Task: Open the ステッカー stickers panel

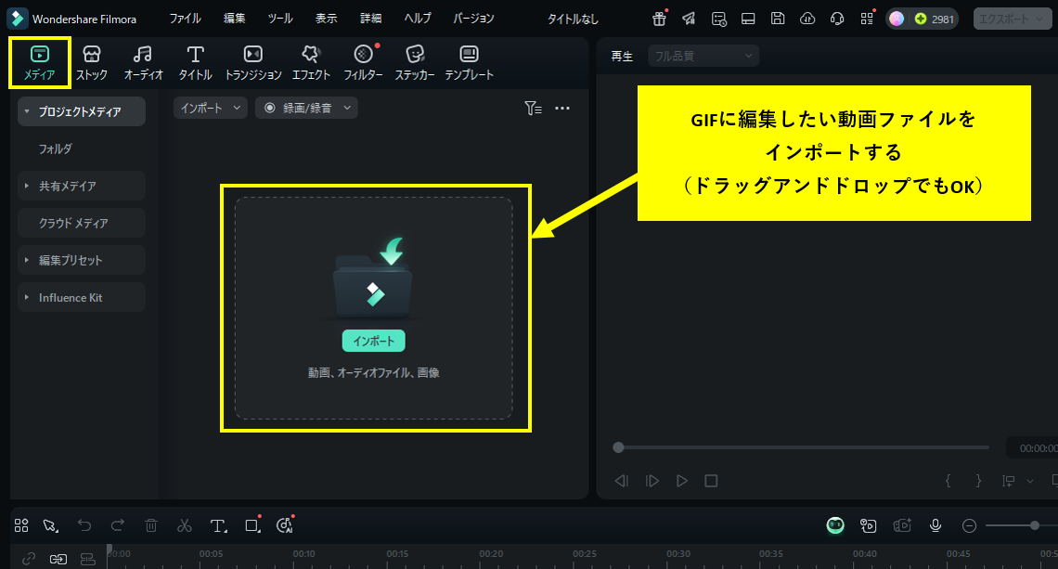Action: tap(414, 62)
